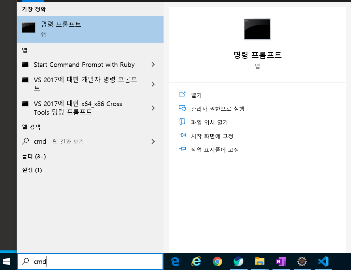Click the cmd - 웹 결과 보기 text
This screenshot has height=270, width=351.
coord(59,141)
